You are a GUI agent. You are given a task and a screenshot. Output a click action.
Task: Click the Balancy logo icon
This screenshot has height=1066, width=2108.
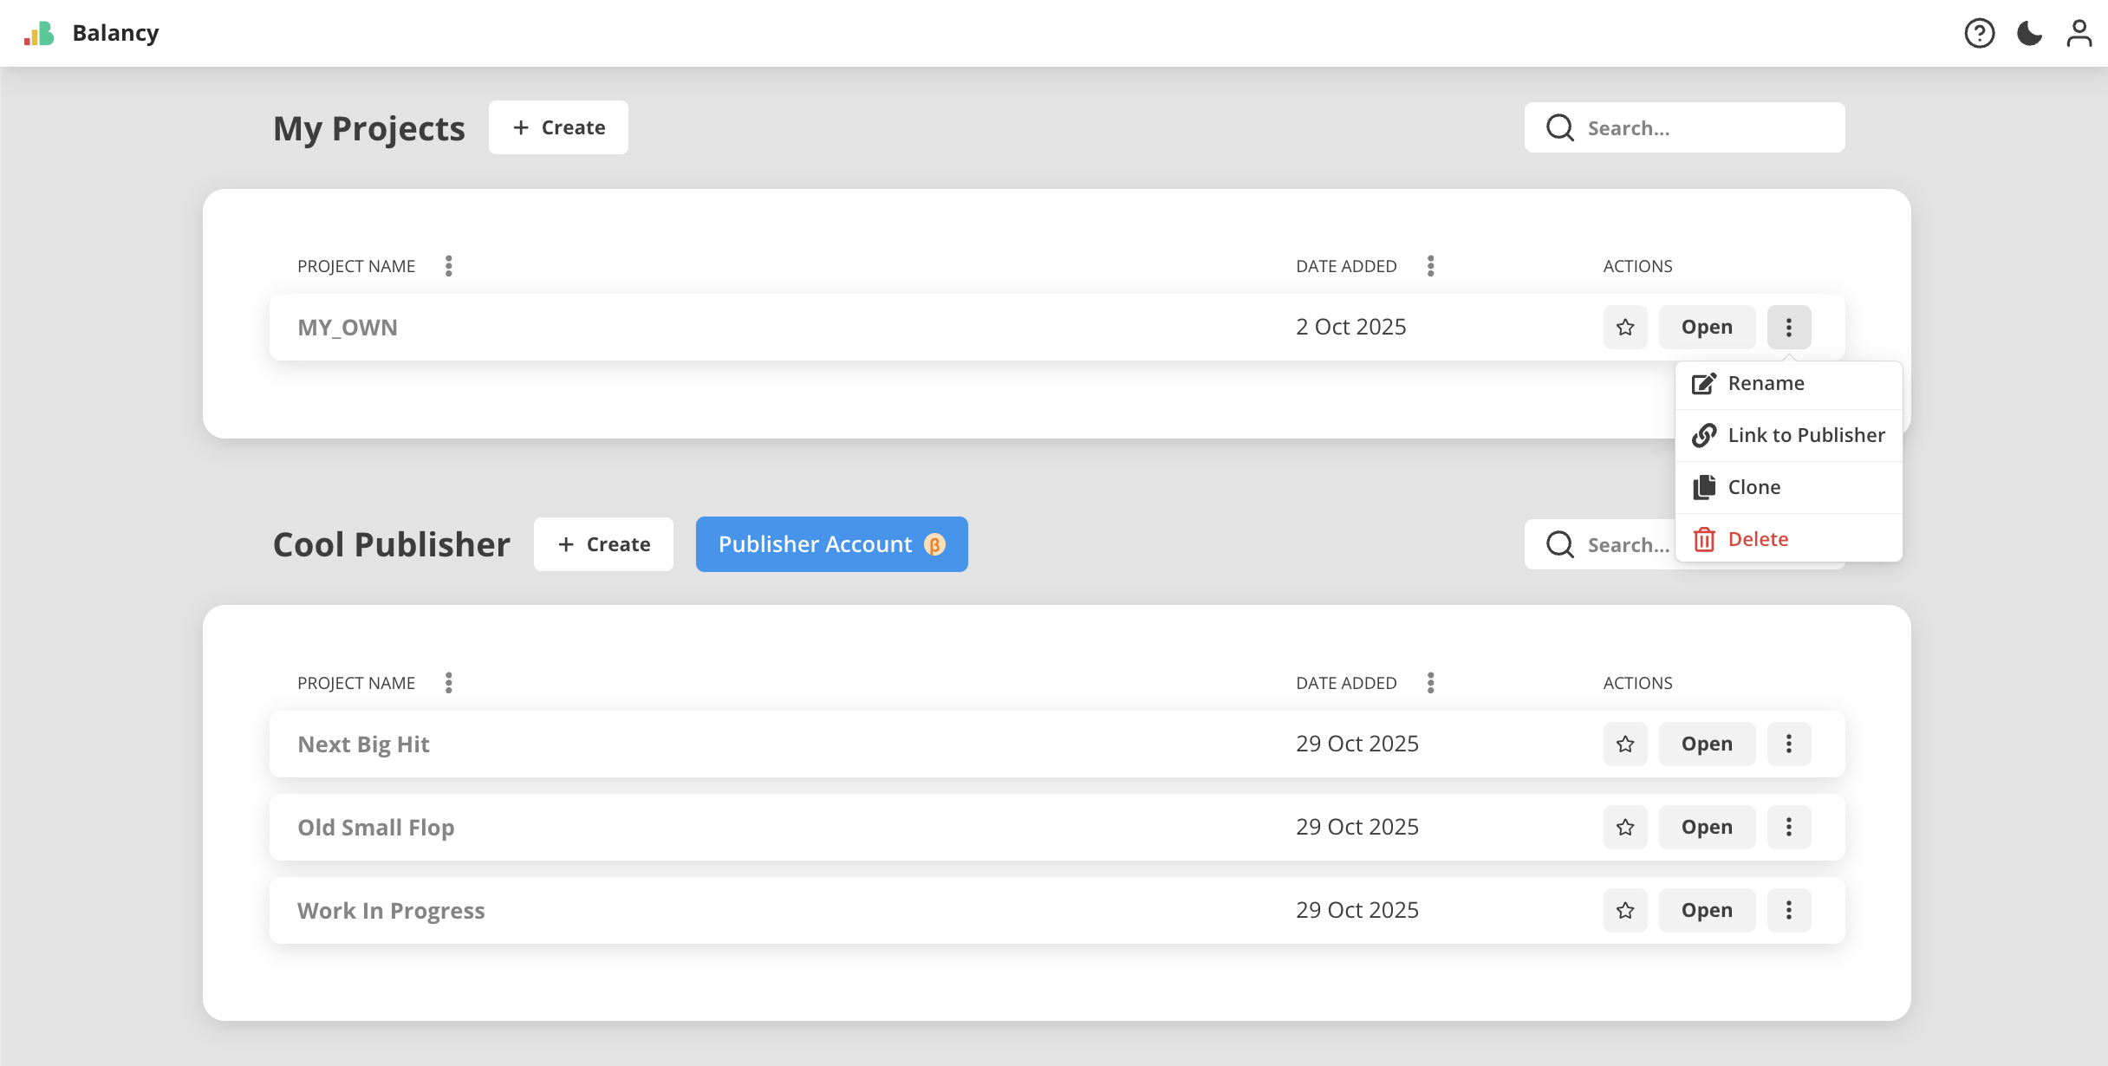[x=39, y=33]
